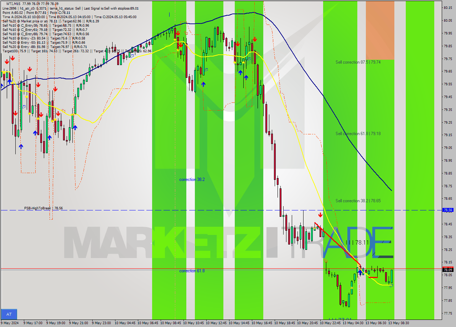The height and width of the screenshot is (327, 456).
Task: Click the 77.75 price on the scale
Action: (x=448, y=313)
